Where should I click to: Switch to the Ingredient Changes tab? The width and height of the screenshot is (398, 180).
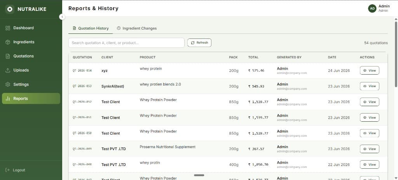pyautogui.click(x=136, y=28)
